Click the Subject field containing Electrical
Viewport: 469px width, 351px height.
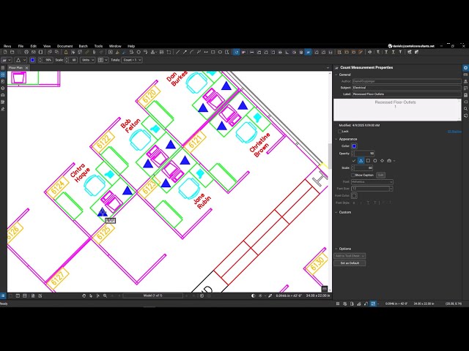pos(407,88)
